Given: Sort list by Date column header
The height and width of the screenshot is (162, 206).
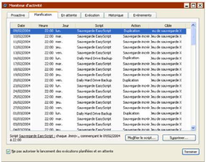Looking at the screenshot, I should [21, 26].
